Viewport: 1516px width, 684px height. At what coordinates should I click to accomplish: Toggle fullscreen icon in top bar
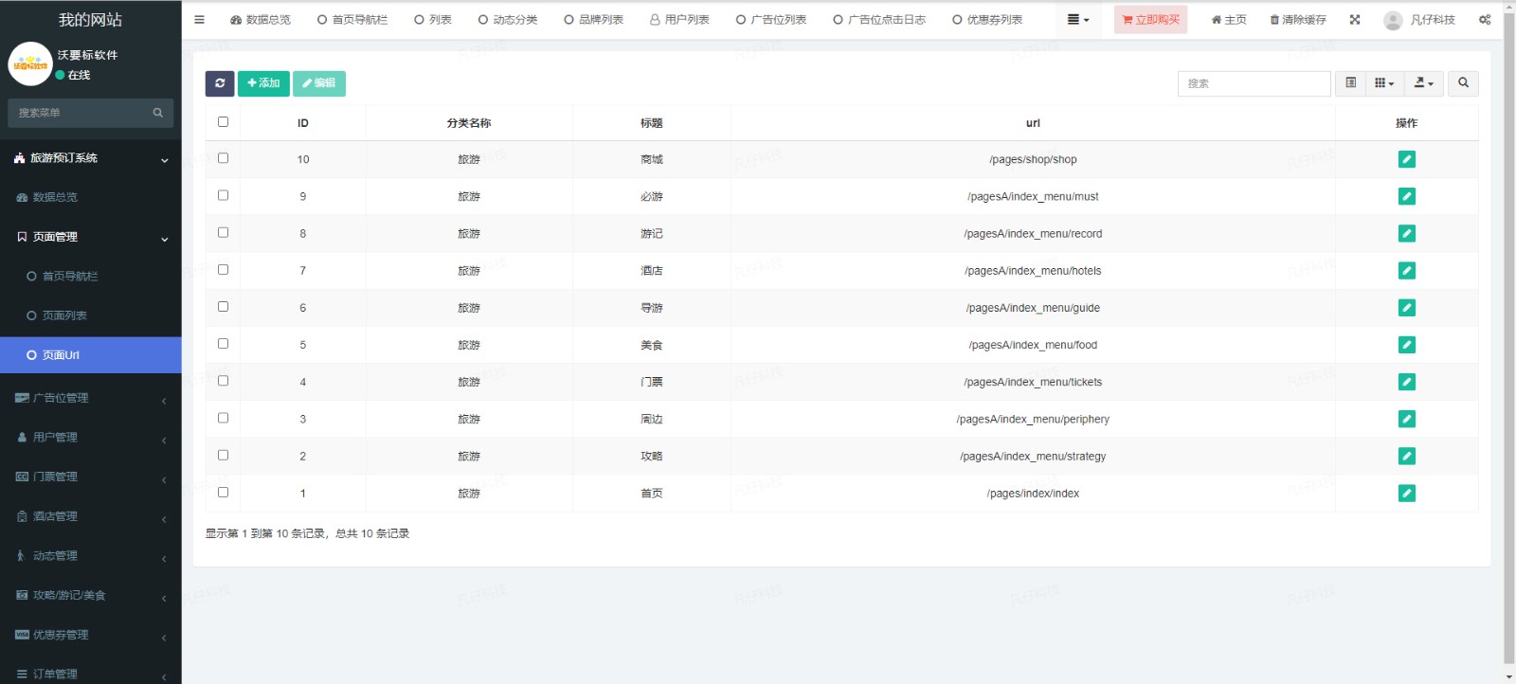pos(1355,19)
